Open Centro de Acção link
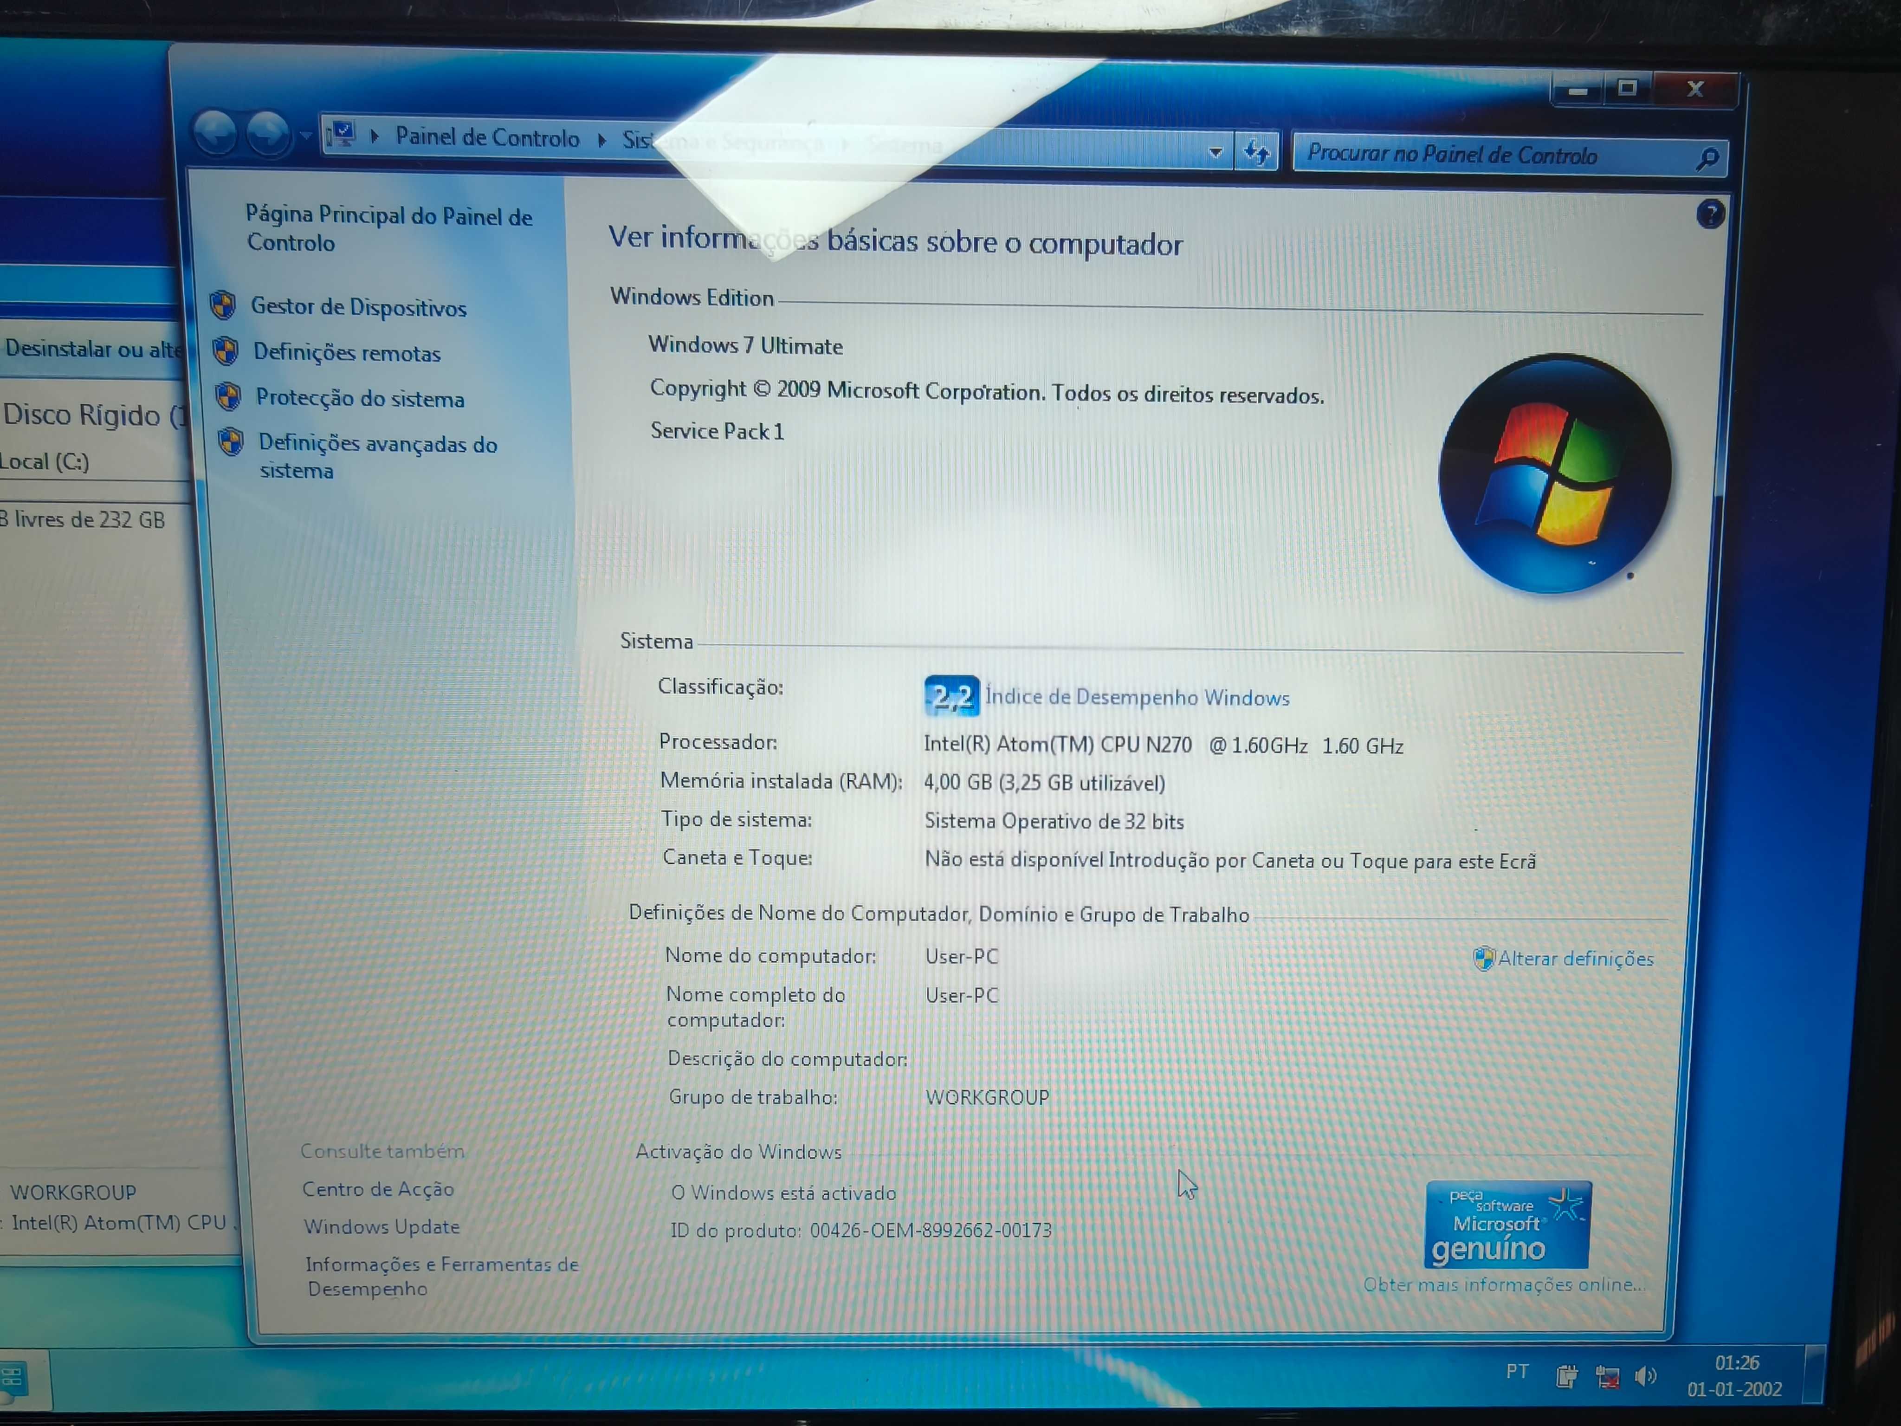Screen dimensions: 1901x1426 377,1189
